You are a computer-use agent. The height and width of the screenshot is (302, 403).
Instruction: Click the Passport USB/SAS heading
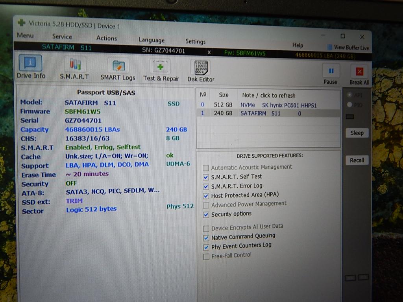click(x=106, y=93)
